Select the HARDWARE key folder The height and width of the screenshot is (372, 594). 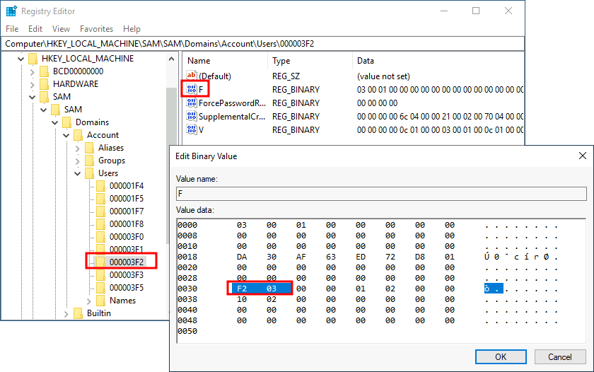pyautogui.click(x=75, y=84)
